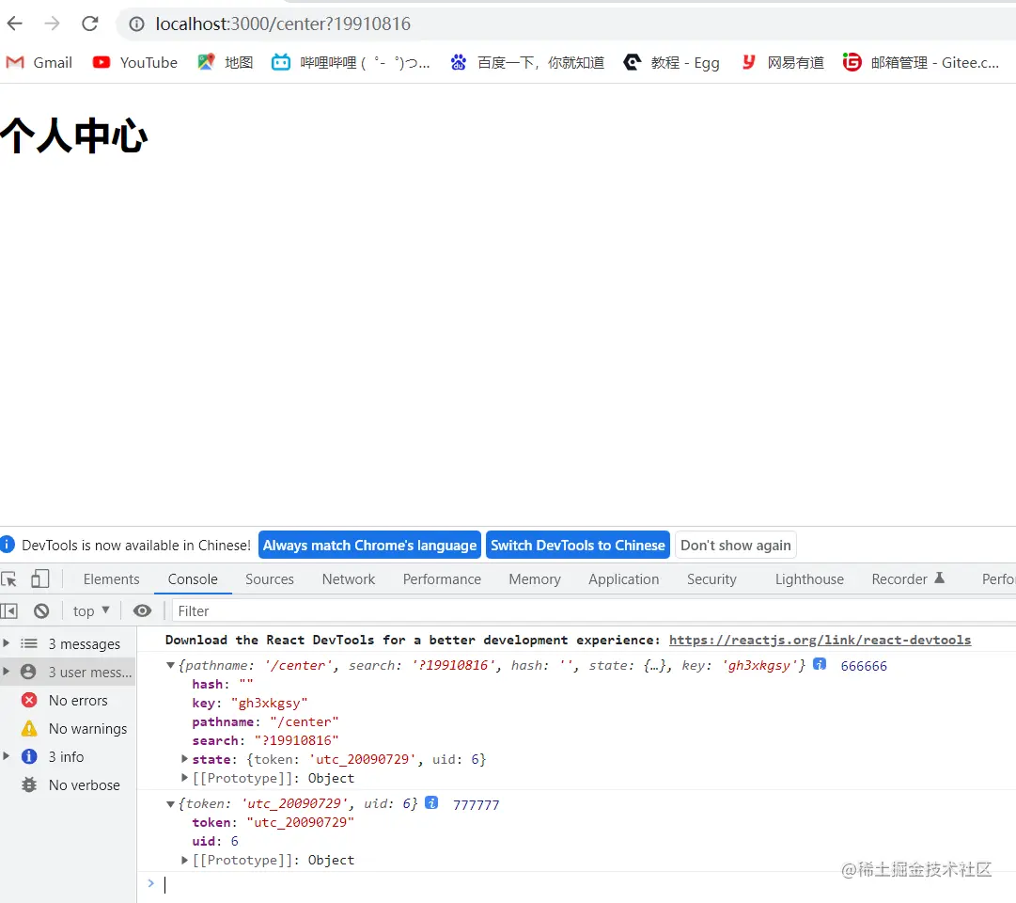Open the 百度一下 bookmark

526,62
